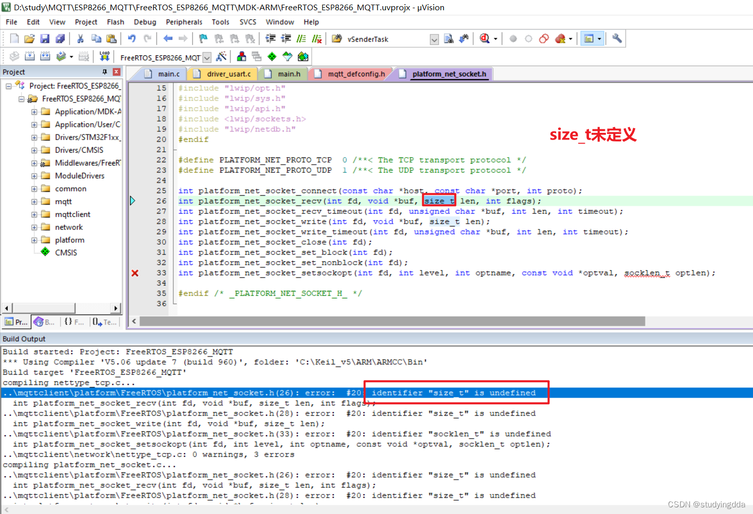The image size is (753, 514).
Task: Toggle the Project panel pin icon
Action: tap(105, 72)
